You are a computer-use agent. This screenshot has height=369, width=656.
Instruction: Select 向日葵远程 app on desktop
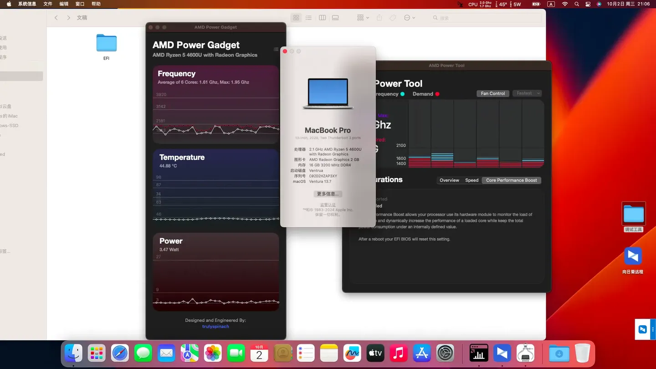coord(633,261)
